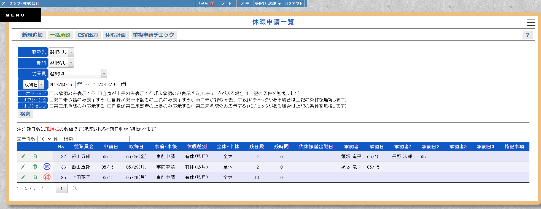541x209 pixels.
Task: Open the calendar picker for the start date
Action: coord(79,84)
